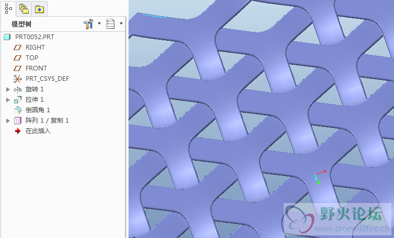The width and height of the screenshot is (394, 238).
Task: Select the 阵列 1 / 复制 1 feature
Action: [47, 121]
